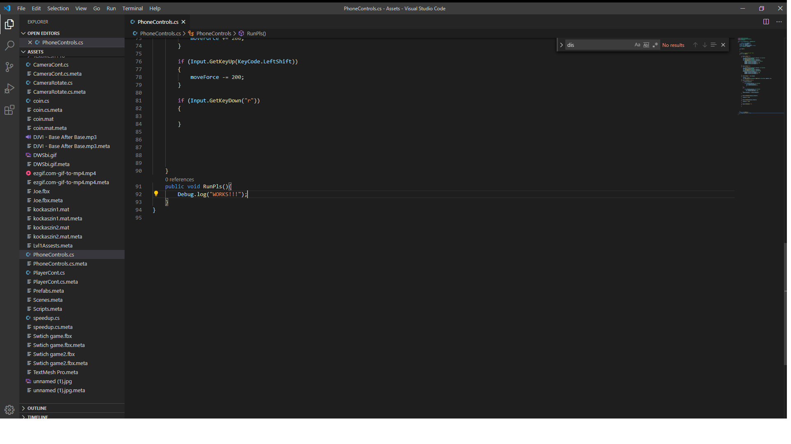Open the Selection menu

click(58, 8)
